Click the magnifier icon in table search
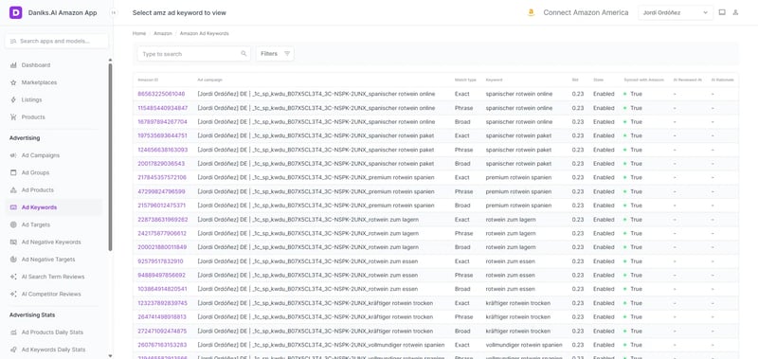The width and height of the screenshot is (758, 359). click(244, 54)
